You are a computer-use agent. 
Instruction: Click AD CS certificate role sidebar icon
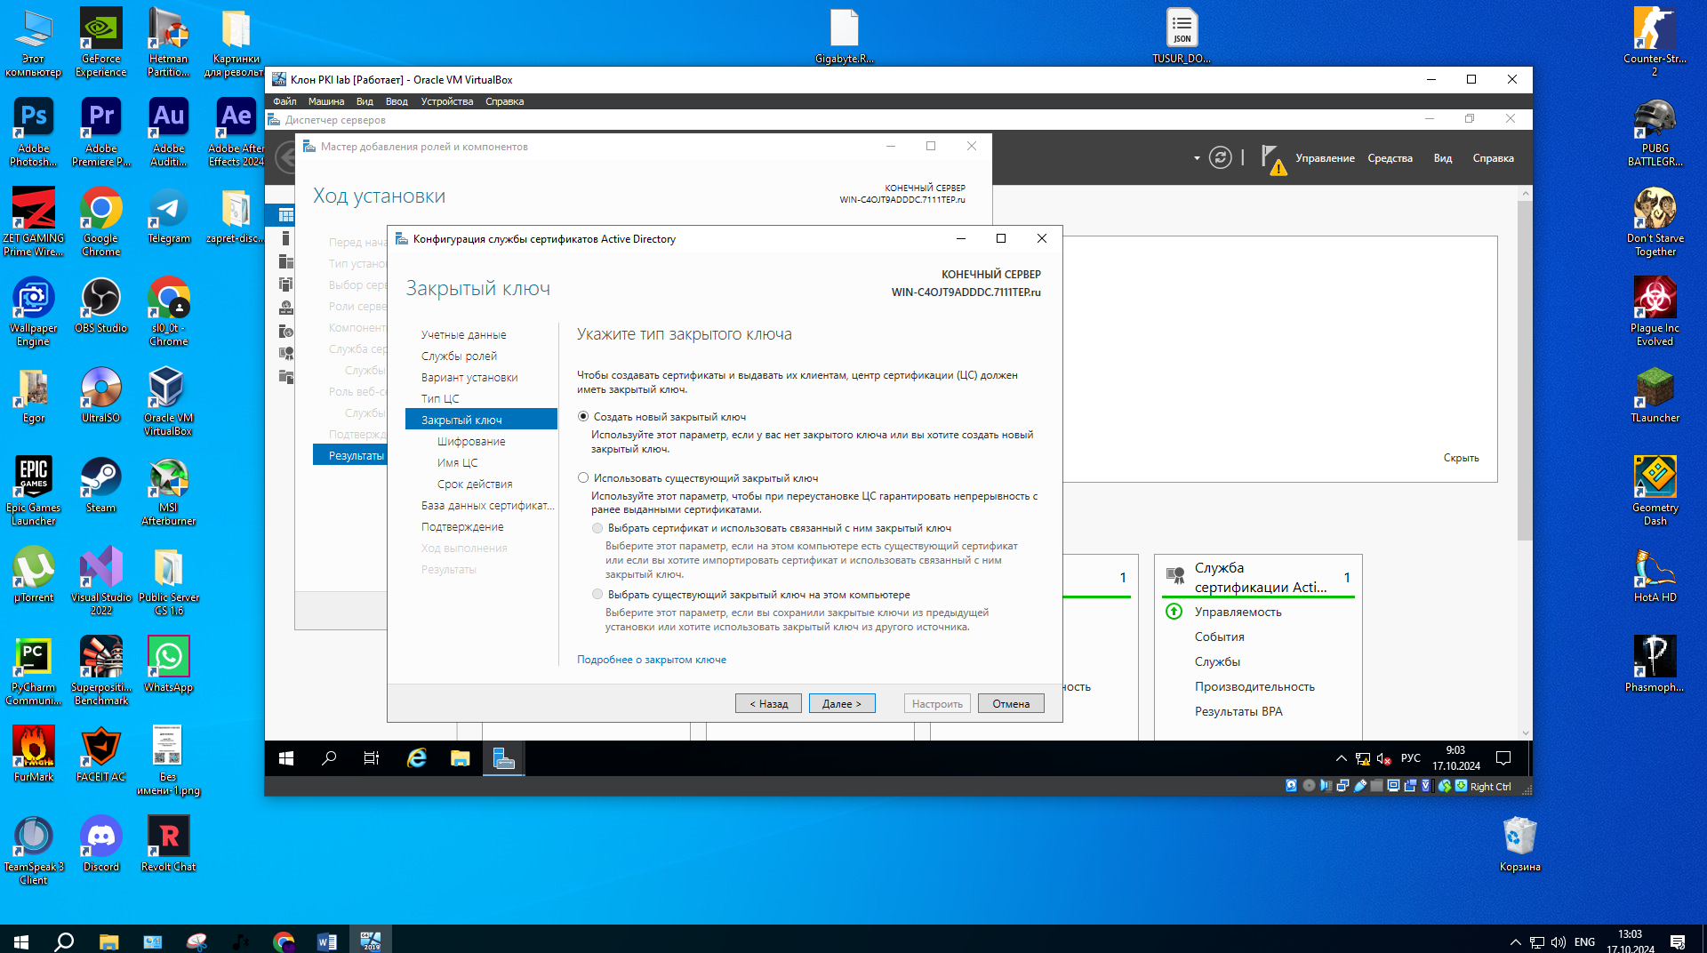[x=285, y=354]
